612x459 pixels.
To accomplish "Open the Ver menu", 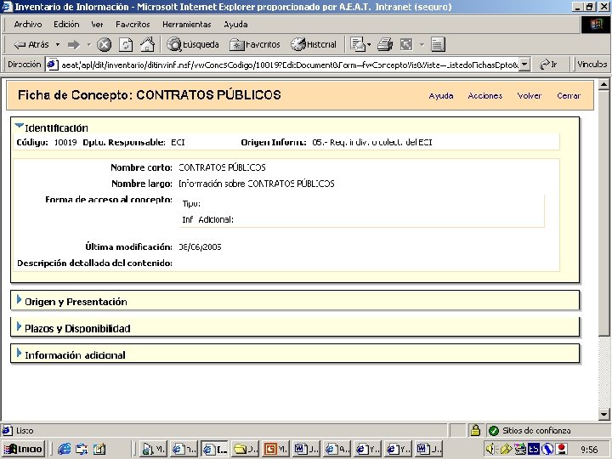I will 97,24.
